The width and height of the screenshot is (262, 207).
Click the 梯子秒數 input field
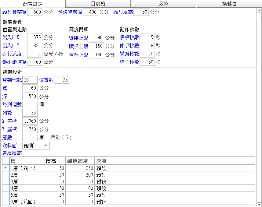coord(147,62)
